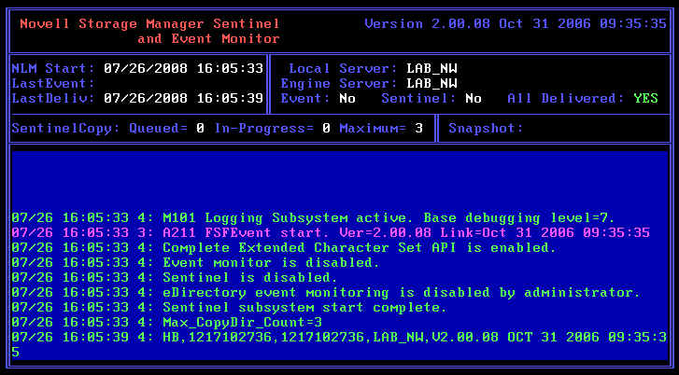Click the M101 Logging Subsystem active log line
The height and width of the screenshot is (375, 679).
click(x=313, y=217)
